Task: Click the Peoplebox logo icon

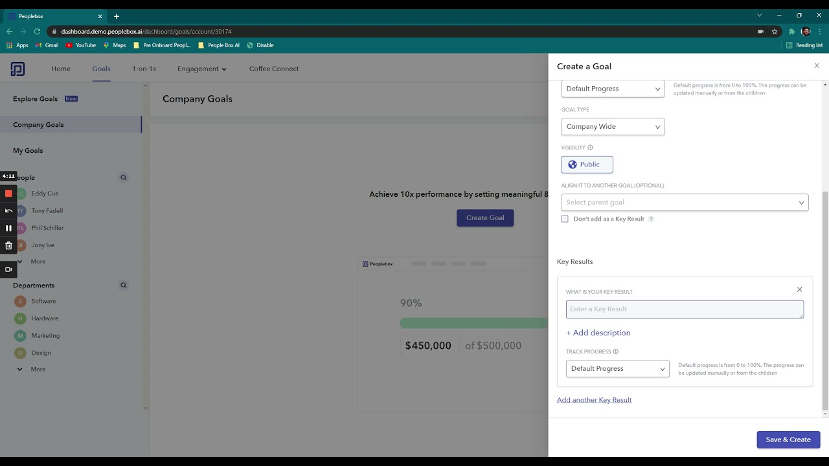Action: 17,69
